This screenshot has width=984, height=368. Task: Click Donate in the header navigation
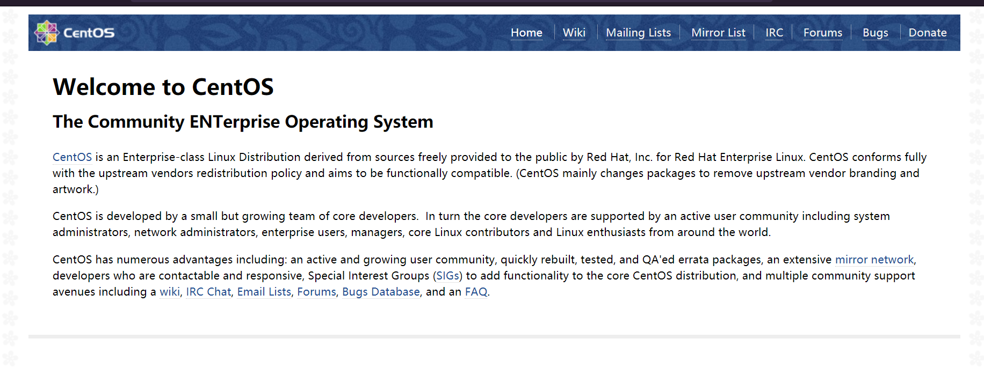tap(927, 33)
